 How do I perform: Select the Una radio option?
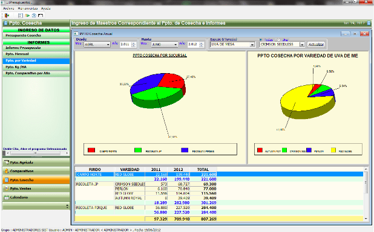click(278, 40)
